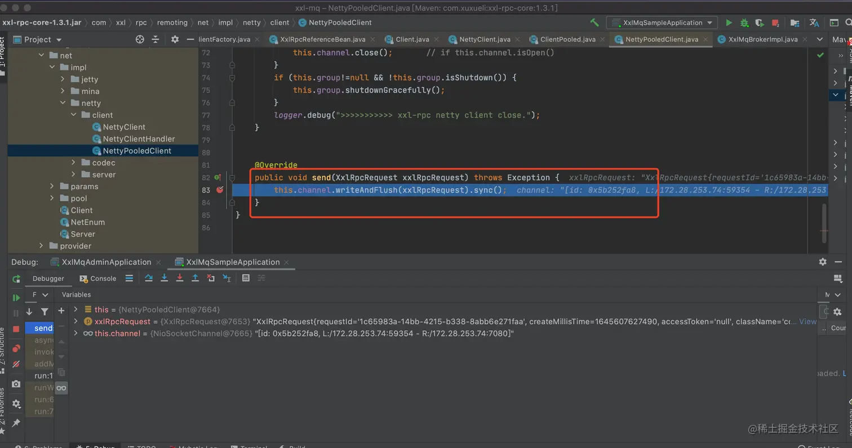Image resolution: width=852 pixels, height=448 pixels.
Task: Collapse the net folder in the tree
Action: coord(42,56)
